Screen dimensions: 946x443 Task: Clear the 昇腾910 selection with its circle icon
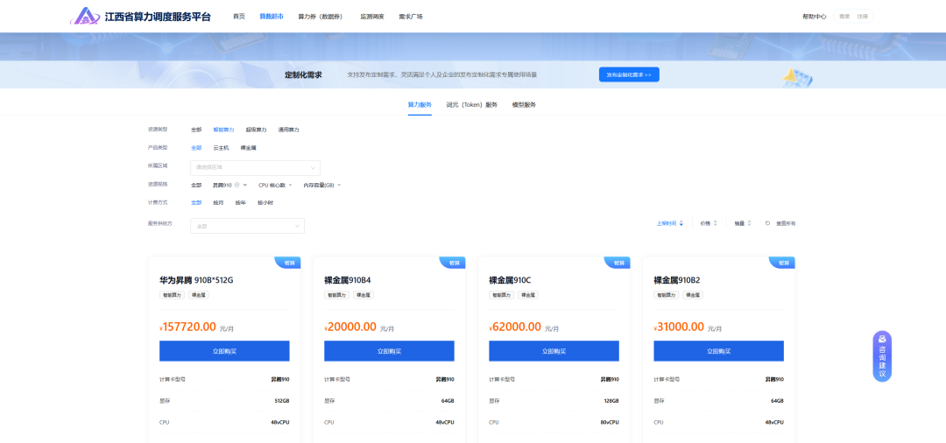[237, 185]
